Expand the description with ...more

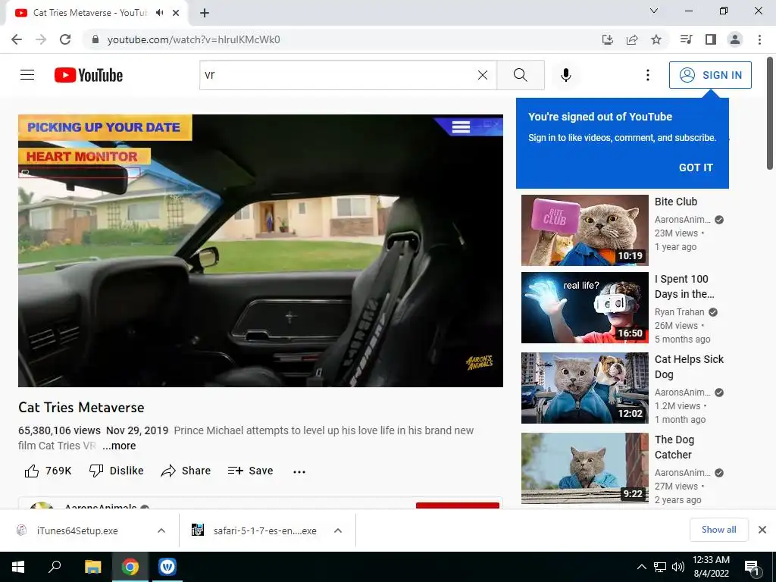click(119, 446)
